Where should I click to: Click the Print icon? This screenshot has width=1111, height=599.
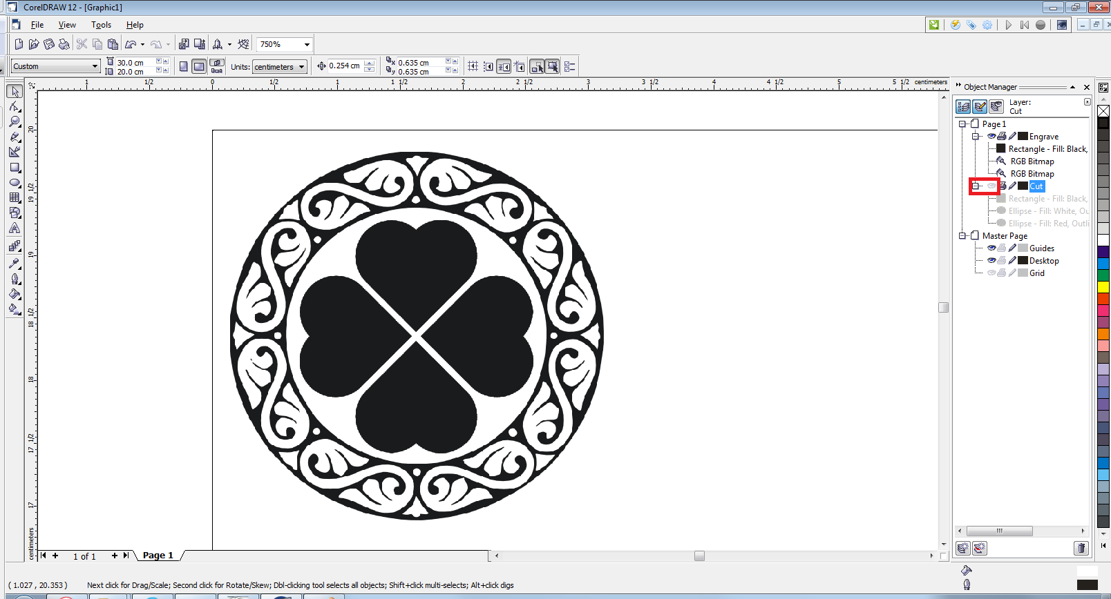64,44
